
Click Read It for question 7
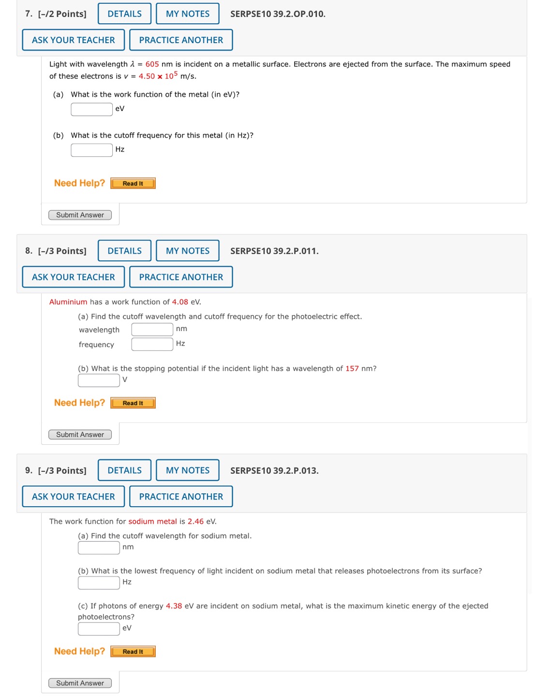tap(133, 183)
